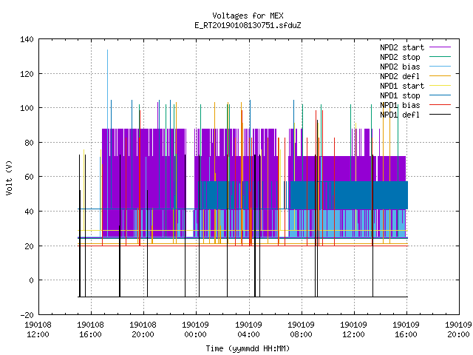
Task: Click the 190109 00:00 x-axis tick label
Action: 195,330
